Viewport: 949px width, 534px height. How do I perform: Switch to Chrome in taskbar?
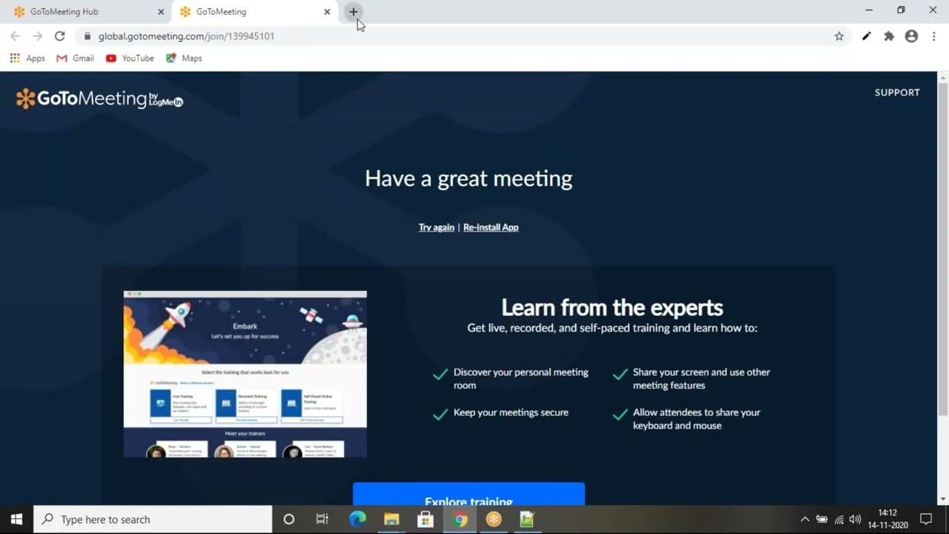460,519
